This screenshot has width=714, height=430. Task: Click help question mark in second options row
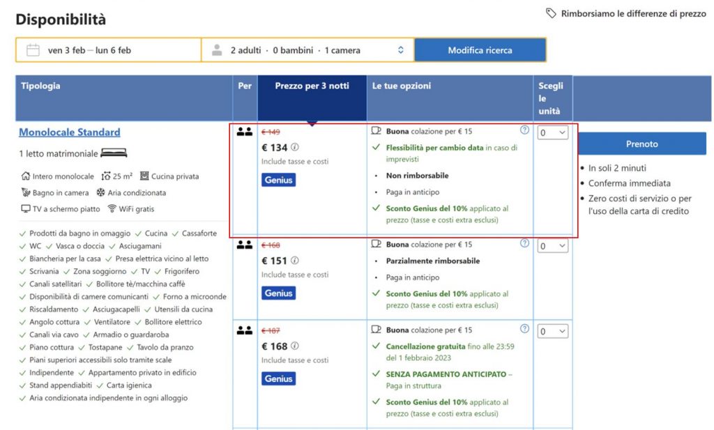pyautogui.click(x=524, y=243)
